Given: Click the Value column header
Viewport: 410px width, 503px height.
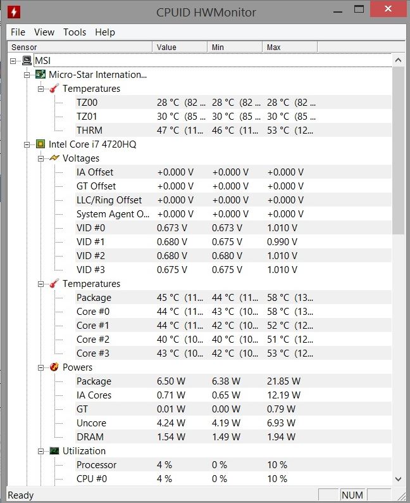Looking at the screenshot, I should 180,47.
